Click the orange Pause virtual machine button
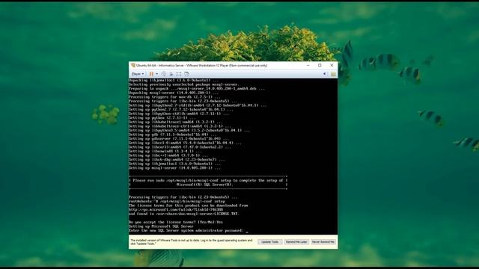Screen dimensions: 479x269 pyautogui.click(x=151, y=74)
